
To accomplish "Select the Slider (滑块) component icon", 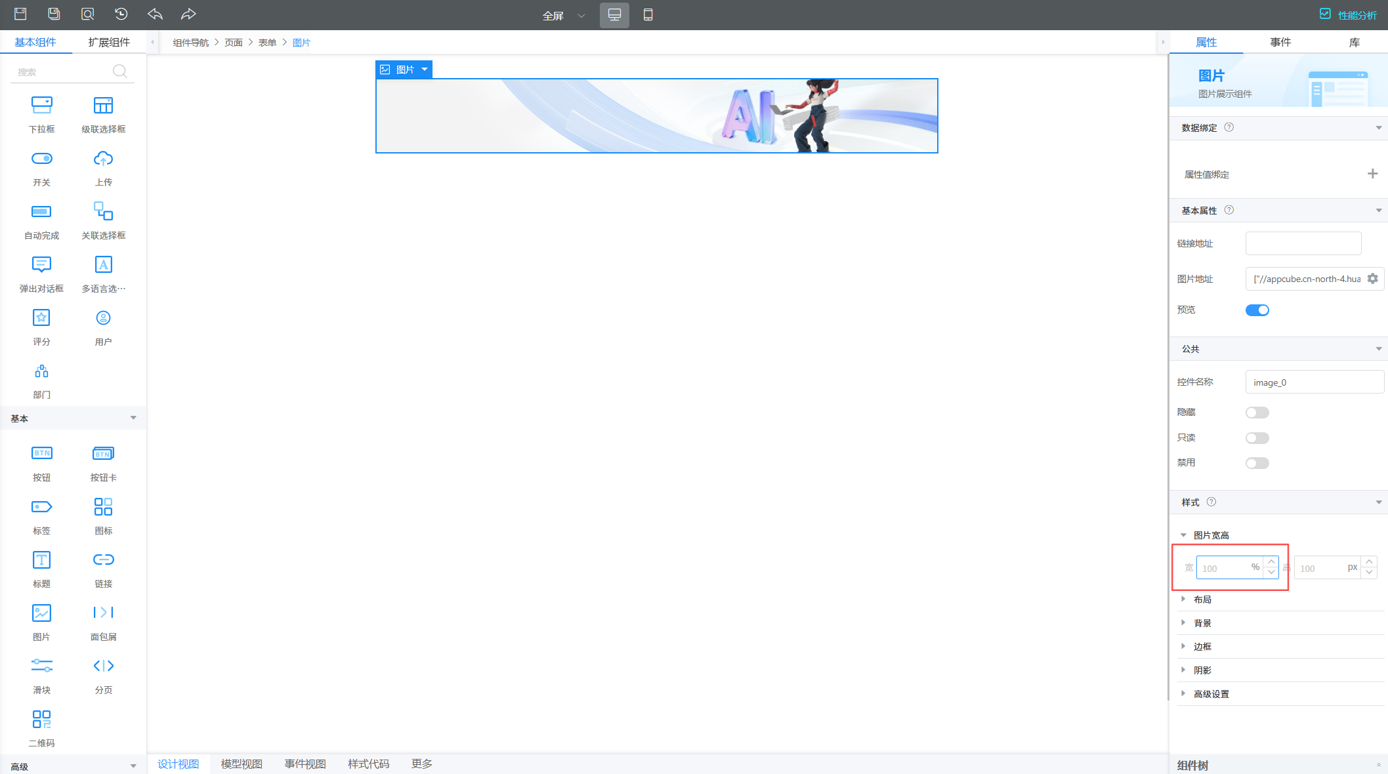I will [x=42, y=666].
